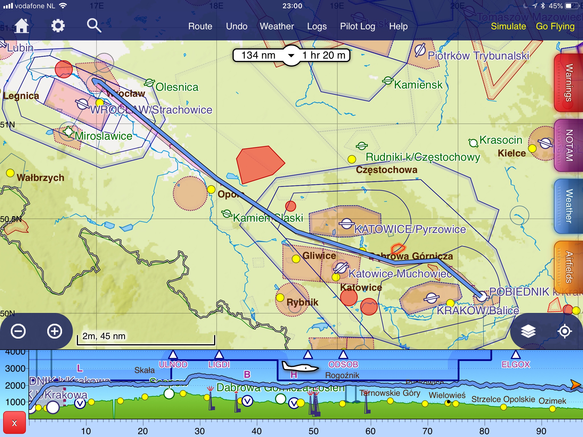Tap the Lubin town label
Screen dimensions: 583x437
(20, 48)
